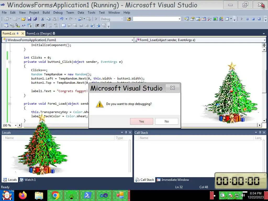Screen dimensions: 268x201
Task: Save all files (stacked floppy icon)
Action: tap(35, 19)
